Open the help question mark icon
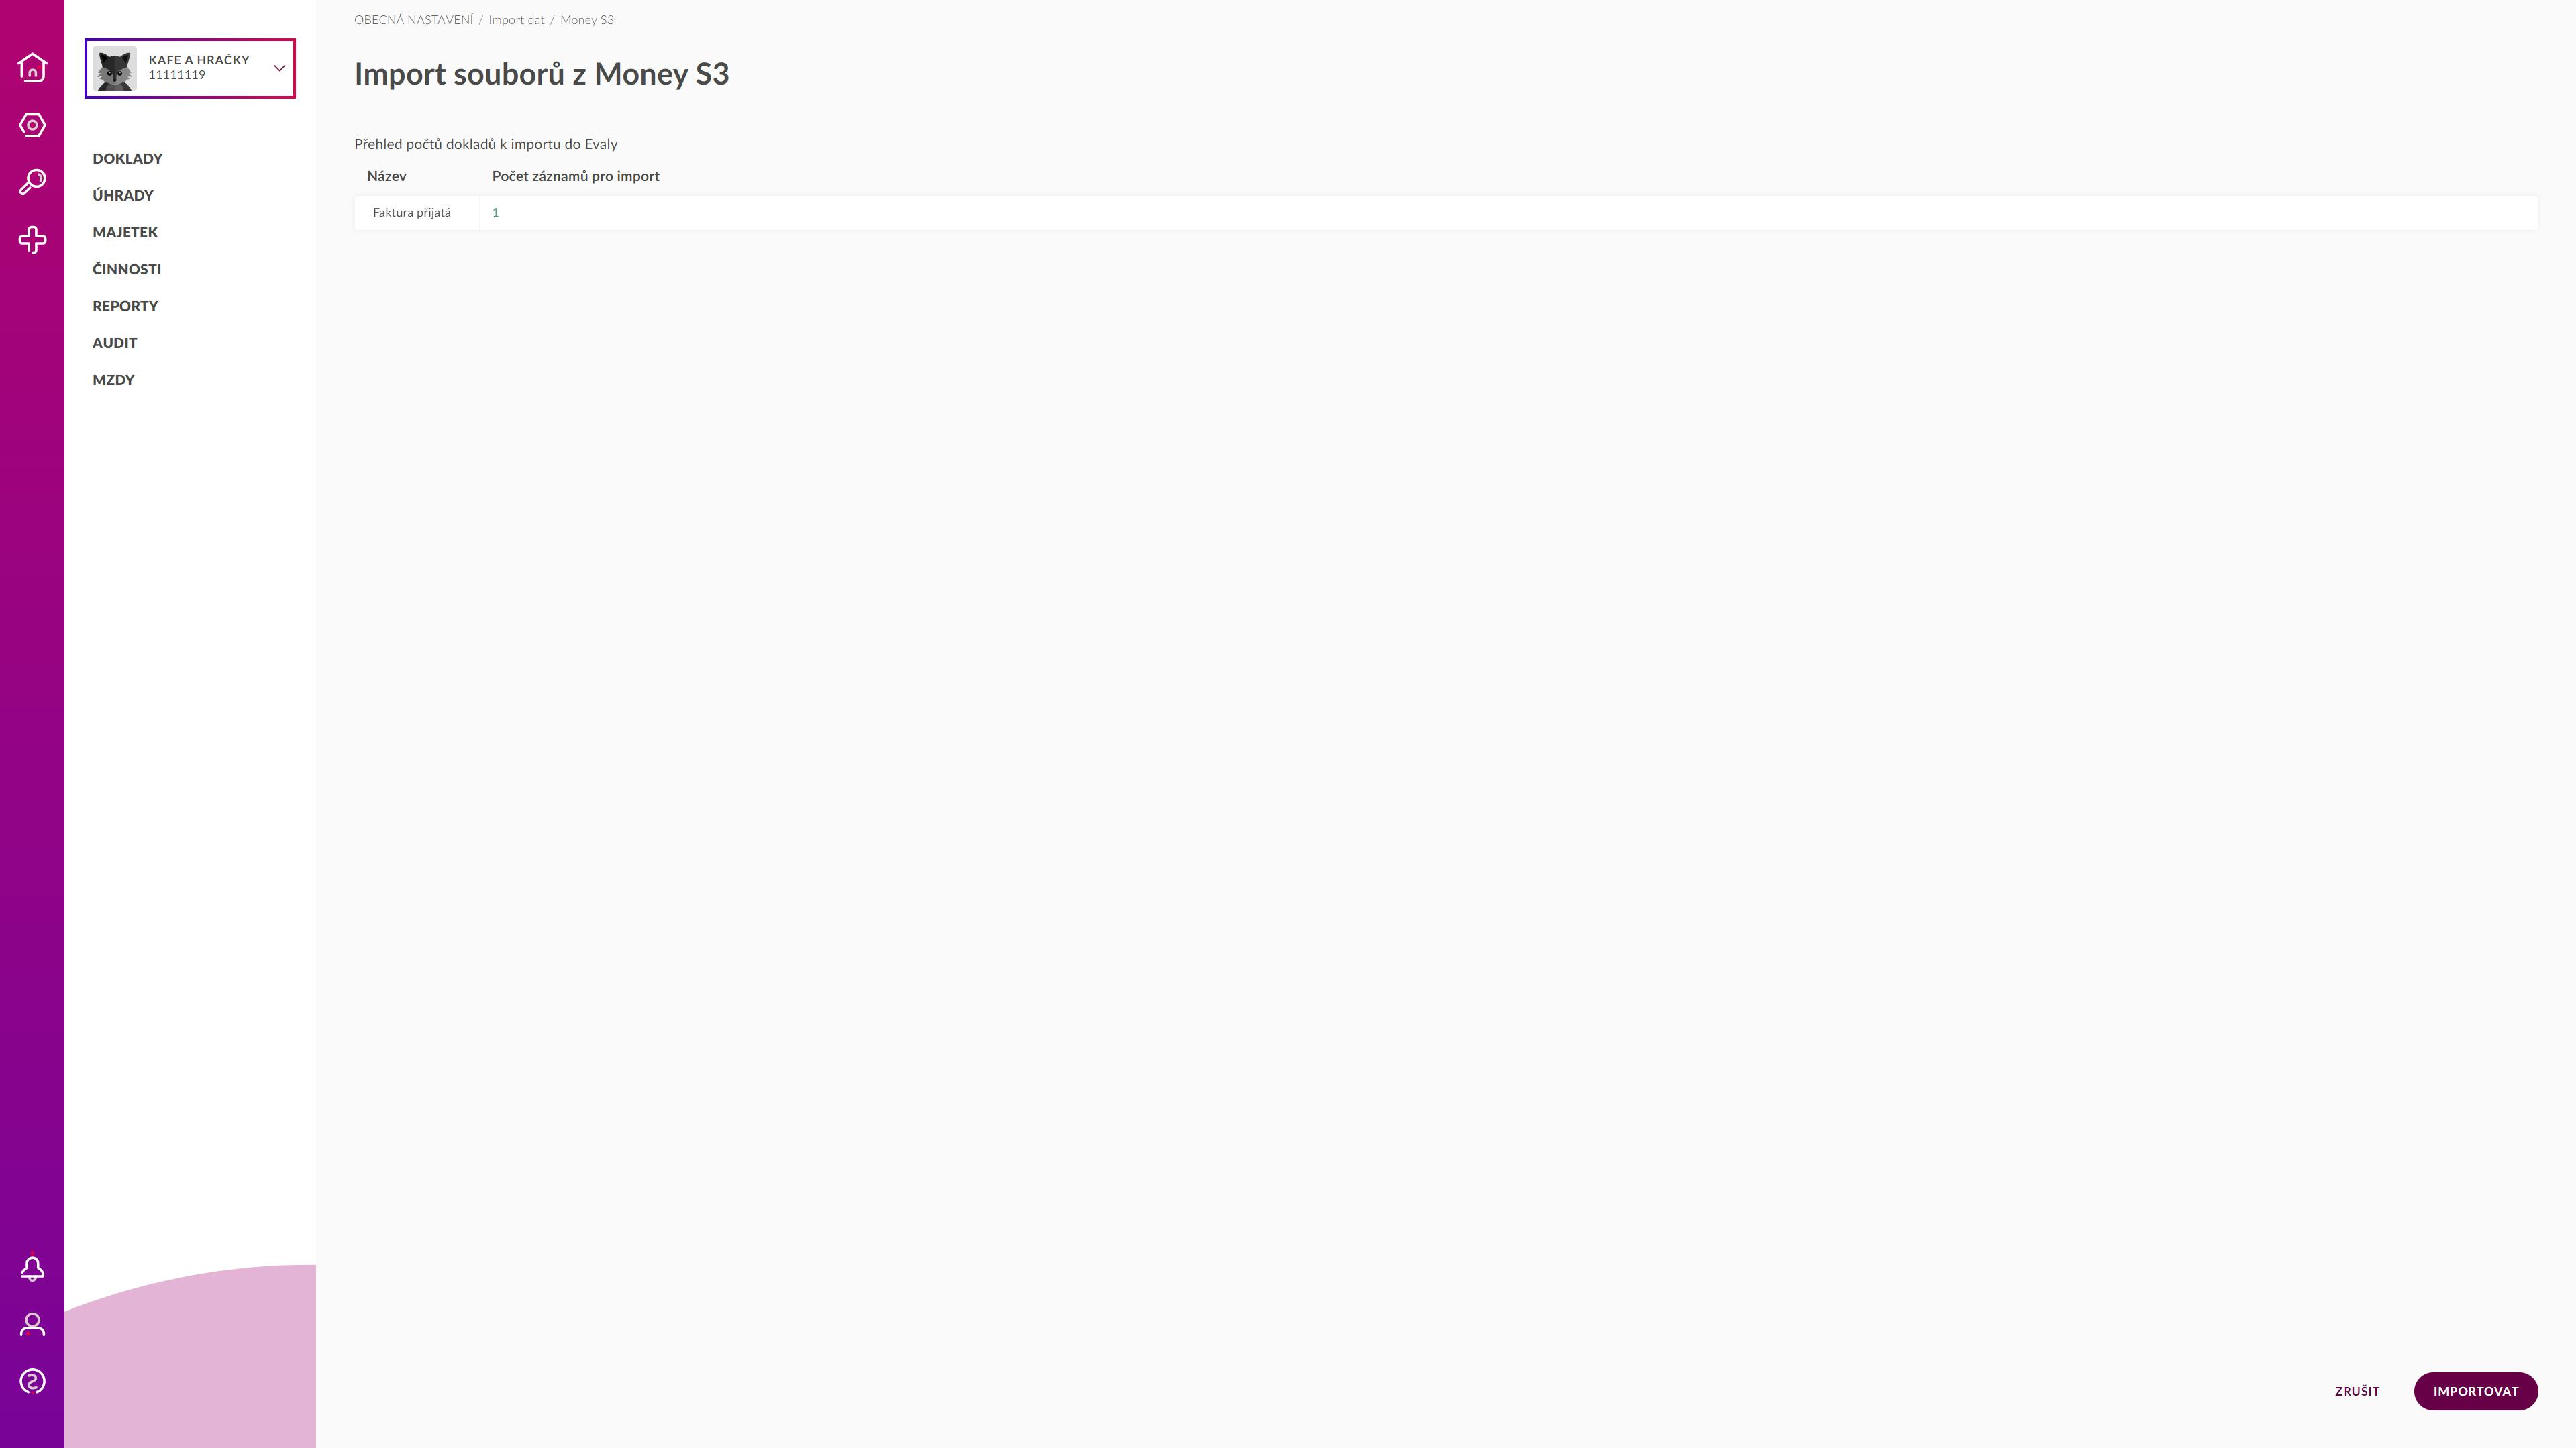The height and width of the screenshot is (1448, 2576). point(32,1382)
